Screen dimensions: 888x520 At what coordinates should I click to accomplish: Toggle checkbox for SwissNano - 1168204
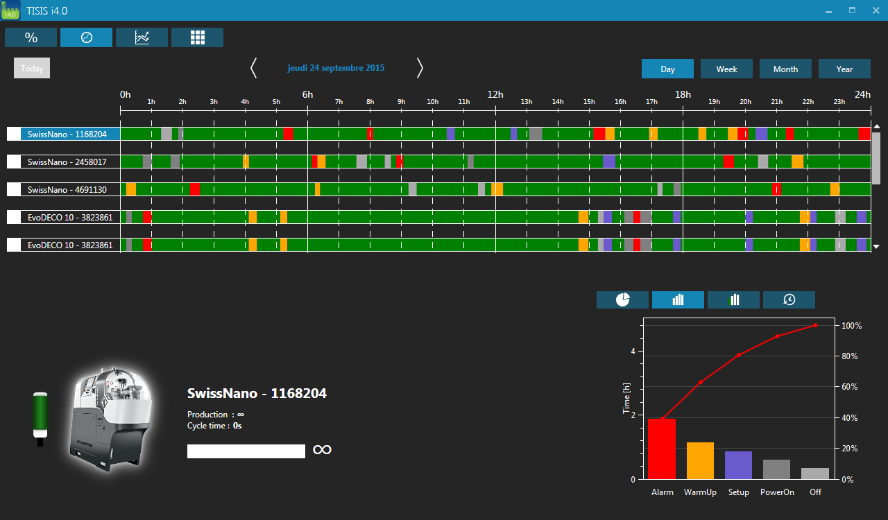point(14,134)
